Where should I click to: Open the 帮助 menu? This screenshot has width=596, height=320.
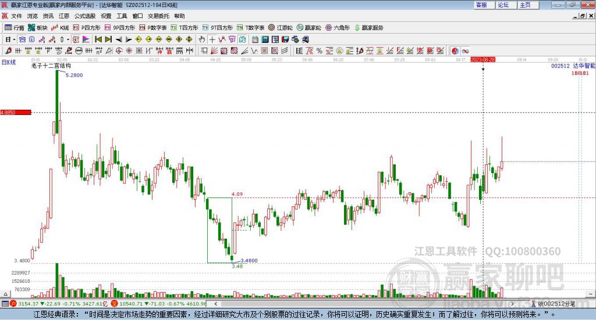tap(179, 16)
